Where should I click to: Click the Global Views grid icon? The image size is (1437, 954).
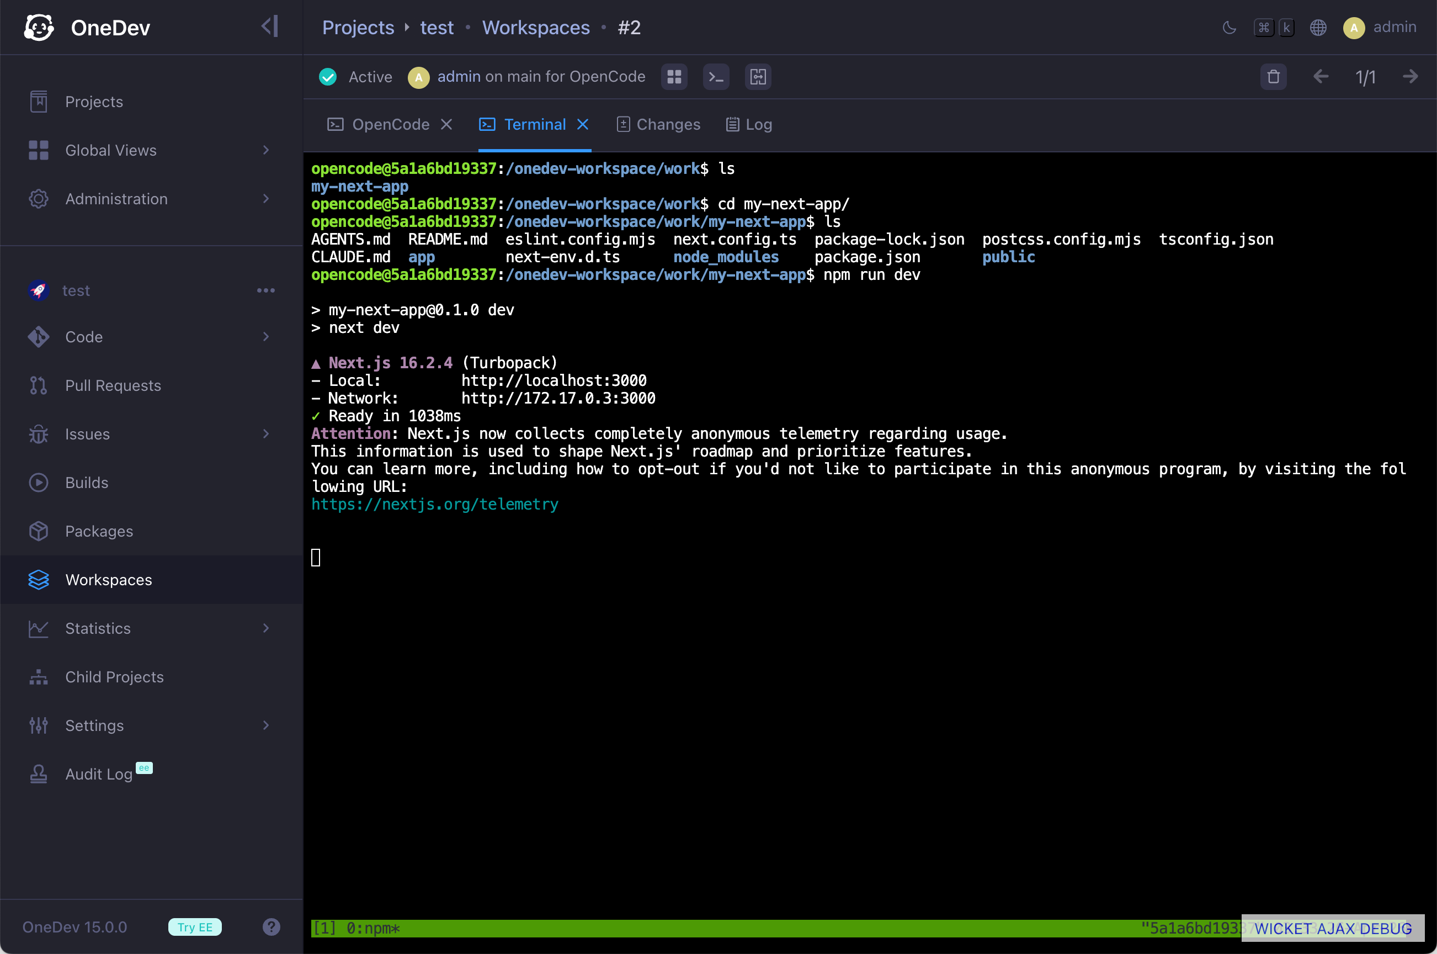coord(38,150)
